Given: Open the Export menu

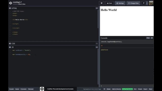Looking at the screenshot, I should [145, 89].
